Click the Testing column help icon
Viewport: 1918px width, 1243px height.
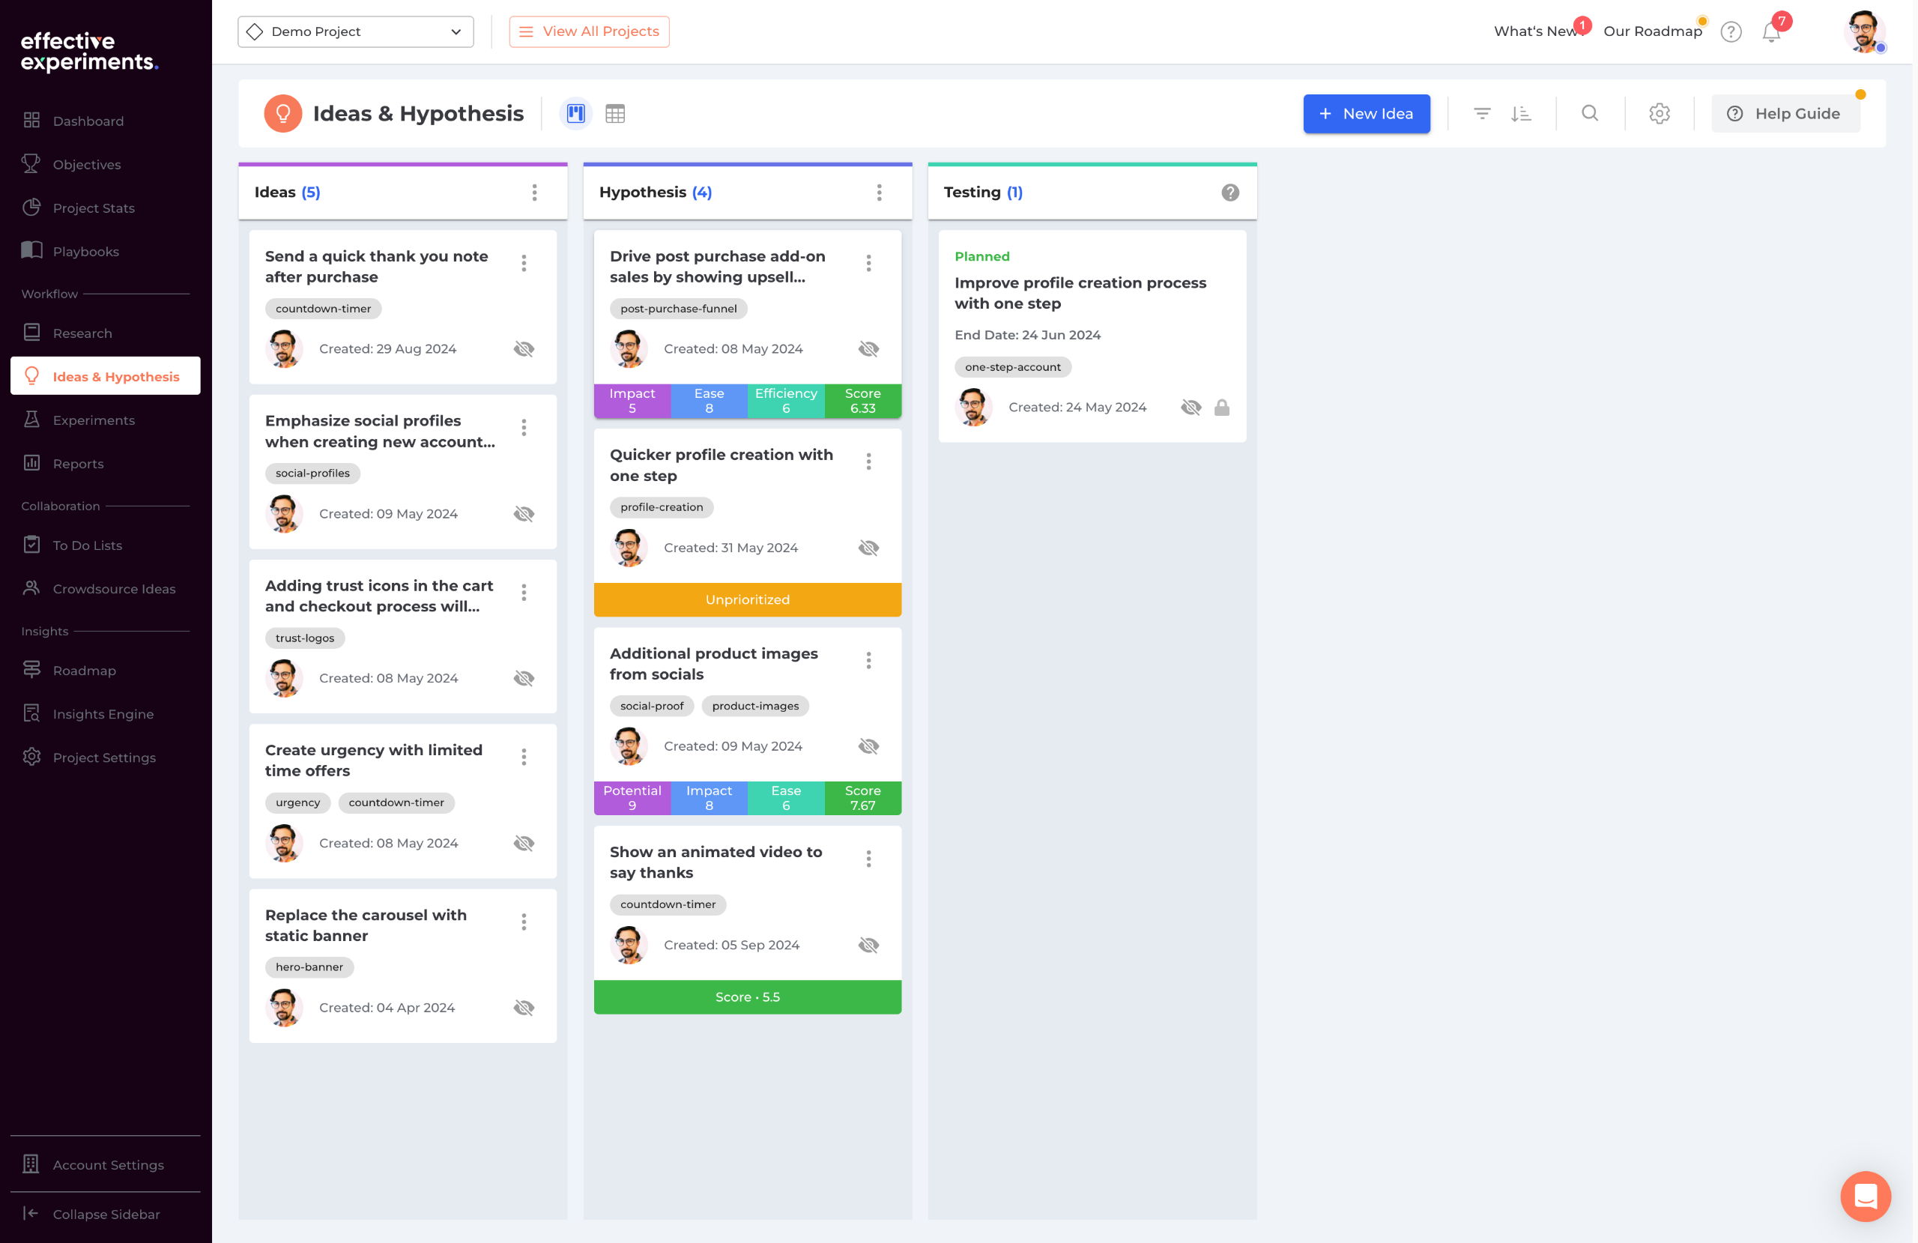pyautogui.click(x=1229, y=193)
